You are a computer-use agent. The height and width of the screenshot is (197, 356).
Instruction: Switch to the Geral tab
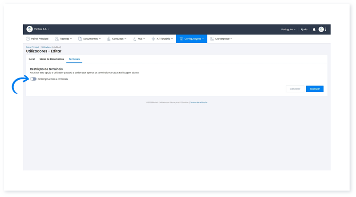point(32,59)
